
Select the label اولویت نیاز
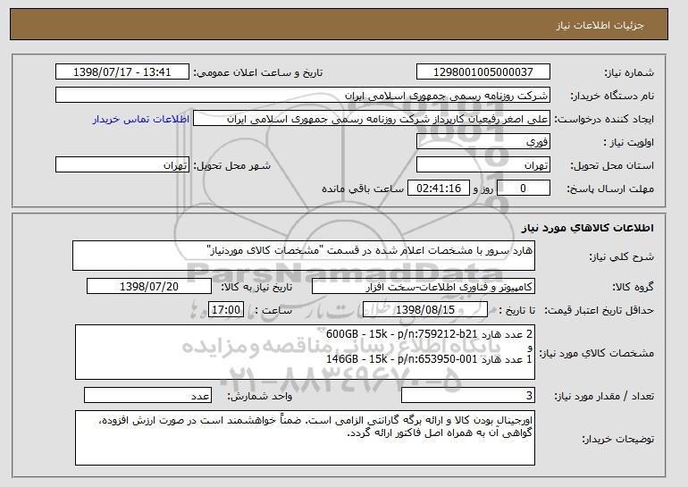(x=629, y=143)
